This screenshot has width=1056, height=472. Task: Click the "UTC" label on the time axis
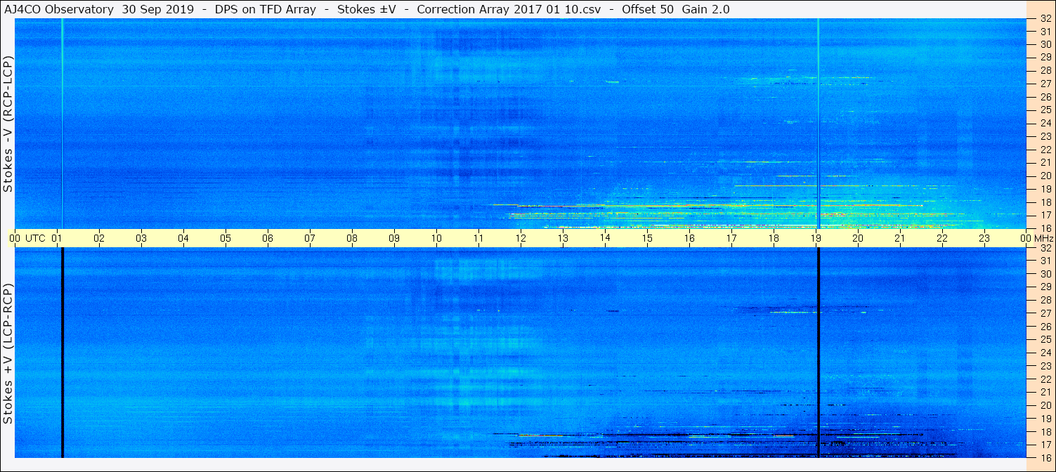(x=35, y=239)
